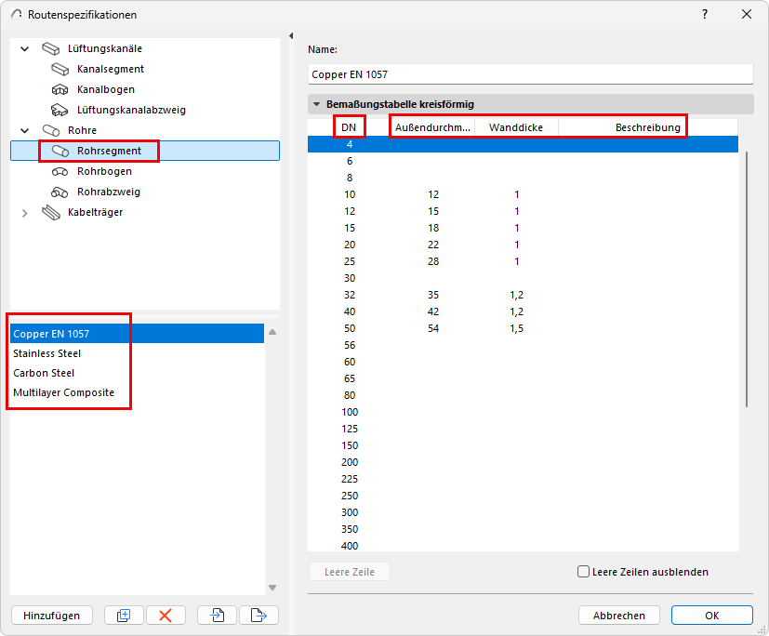The width and height of the screenshot is (769, 636).
Task: Click outer diameter cell 54
Action: 433,328
